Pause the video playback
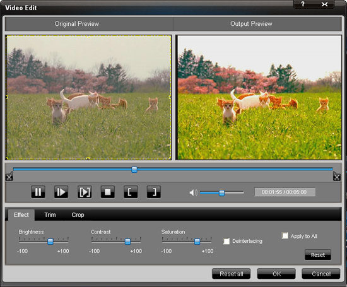The image size is (347, 287). [38, 192]
